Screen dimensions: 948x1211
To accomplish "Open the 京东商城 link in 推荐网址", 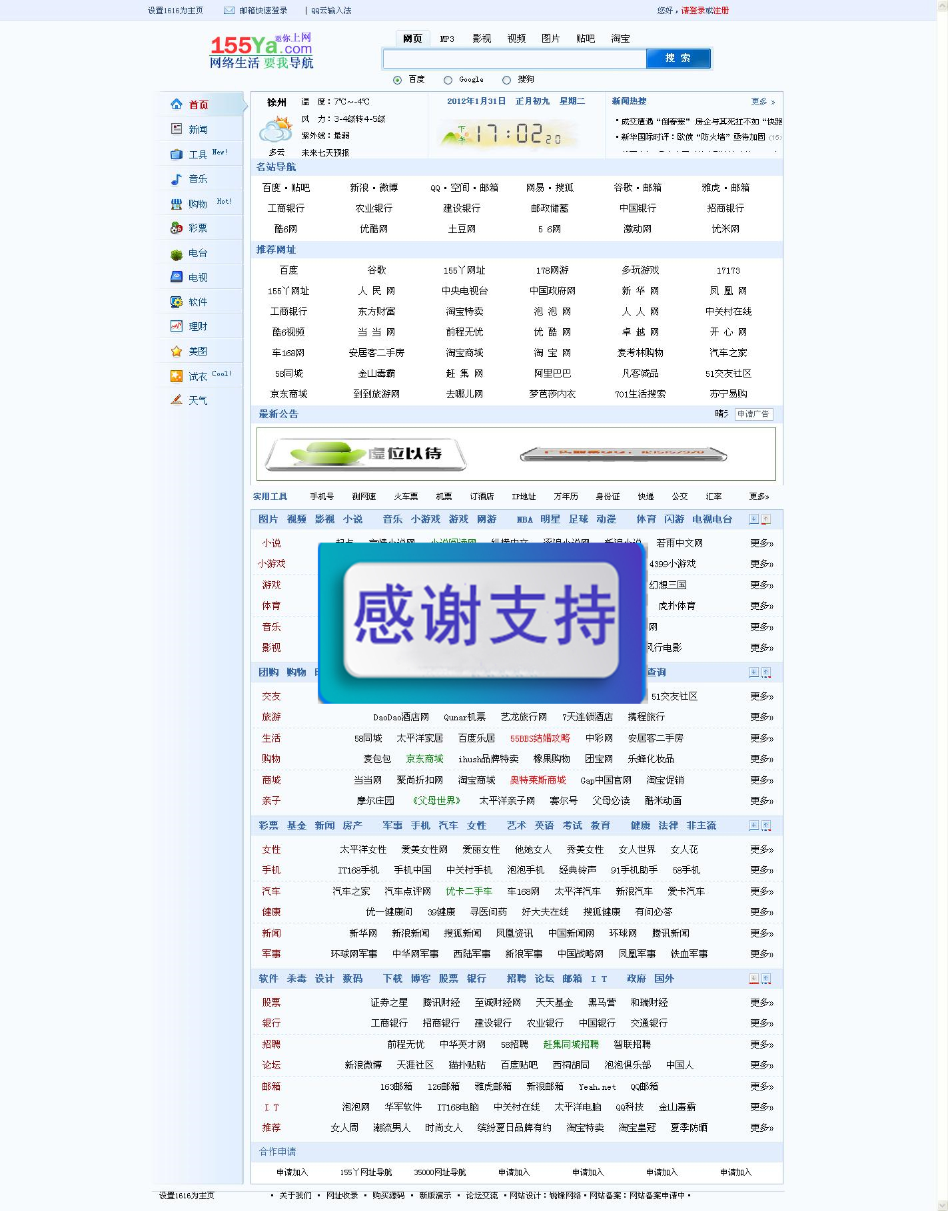I will pyautogui.click(x=288, y=394).
